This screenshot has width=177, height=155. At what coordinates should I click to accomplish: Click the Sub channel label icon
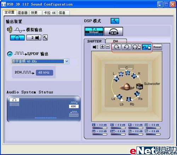point(113,131)
